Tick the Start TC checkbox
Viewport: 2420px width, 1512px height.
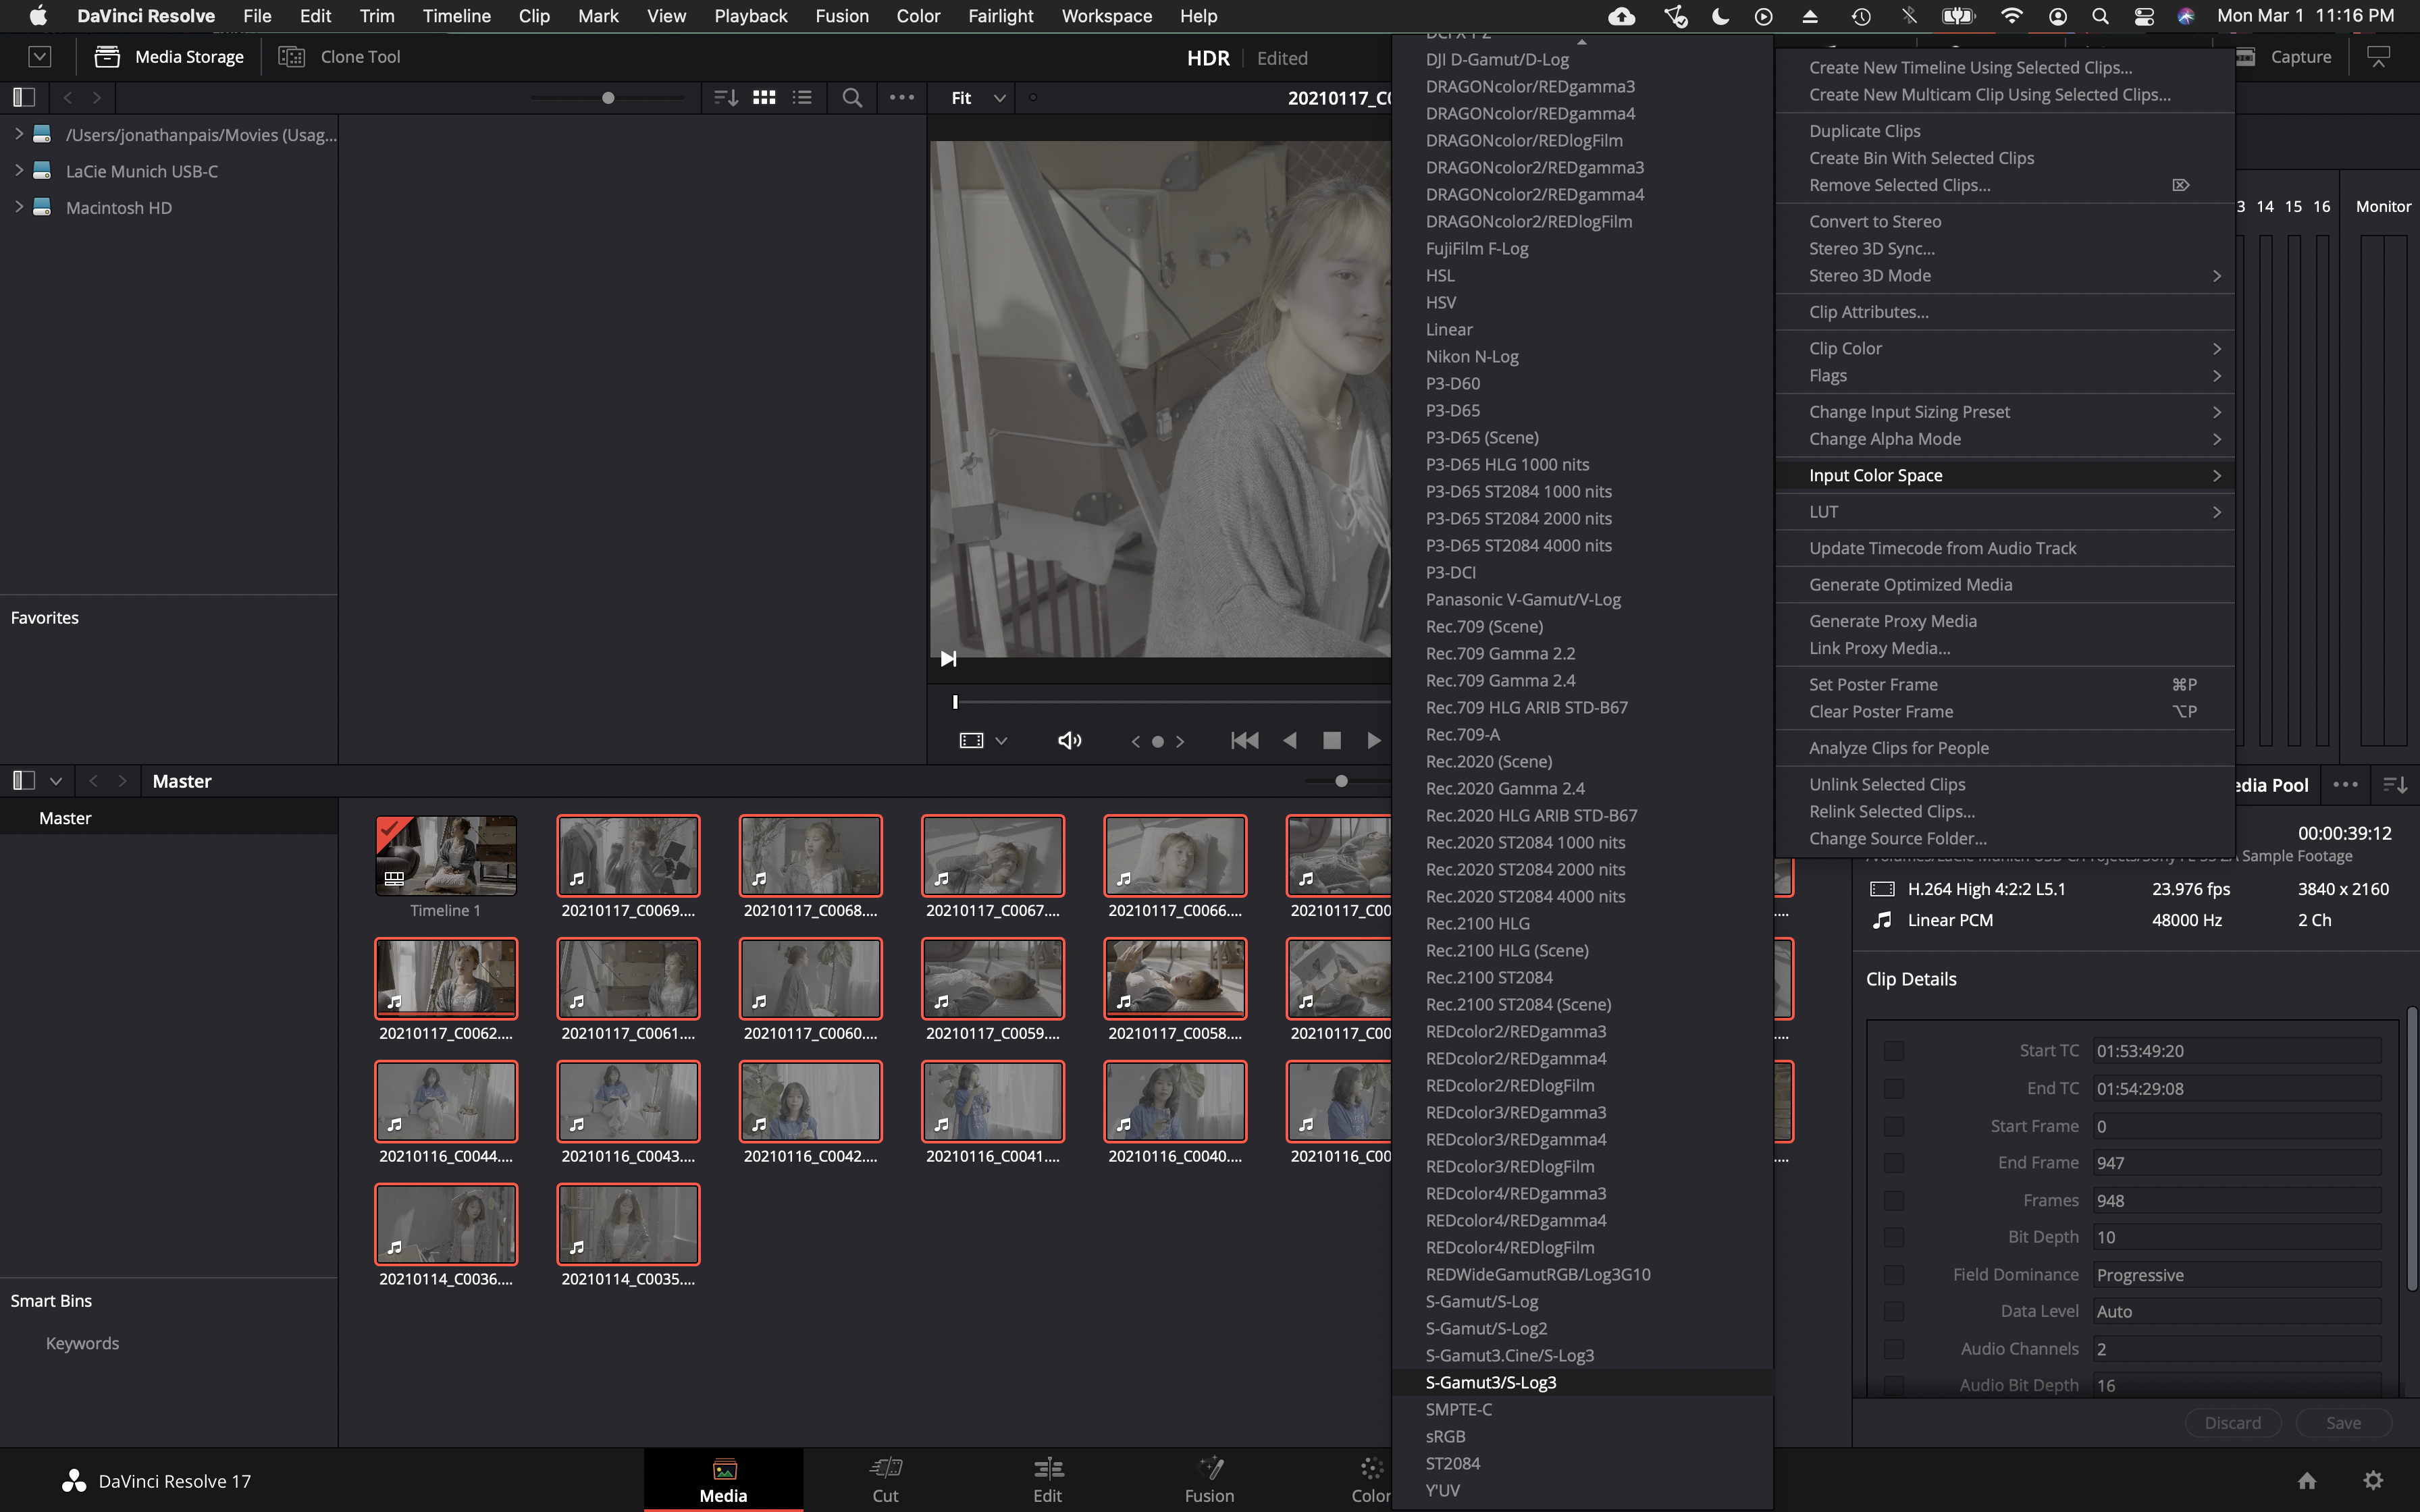coord(1893,1051)
